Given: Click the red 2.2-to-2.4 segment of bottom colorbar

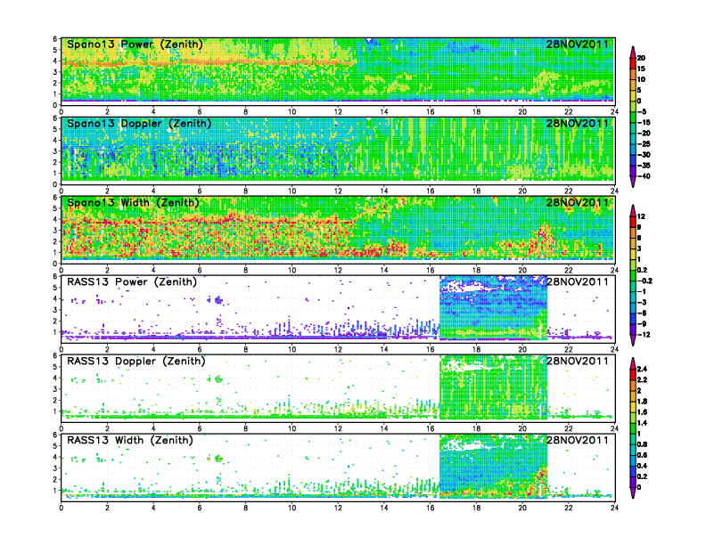Looking at the screenshot, I should [x=633, y=375].
